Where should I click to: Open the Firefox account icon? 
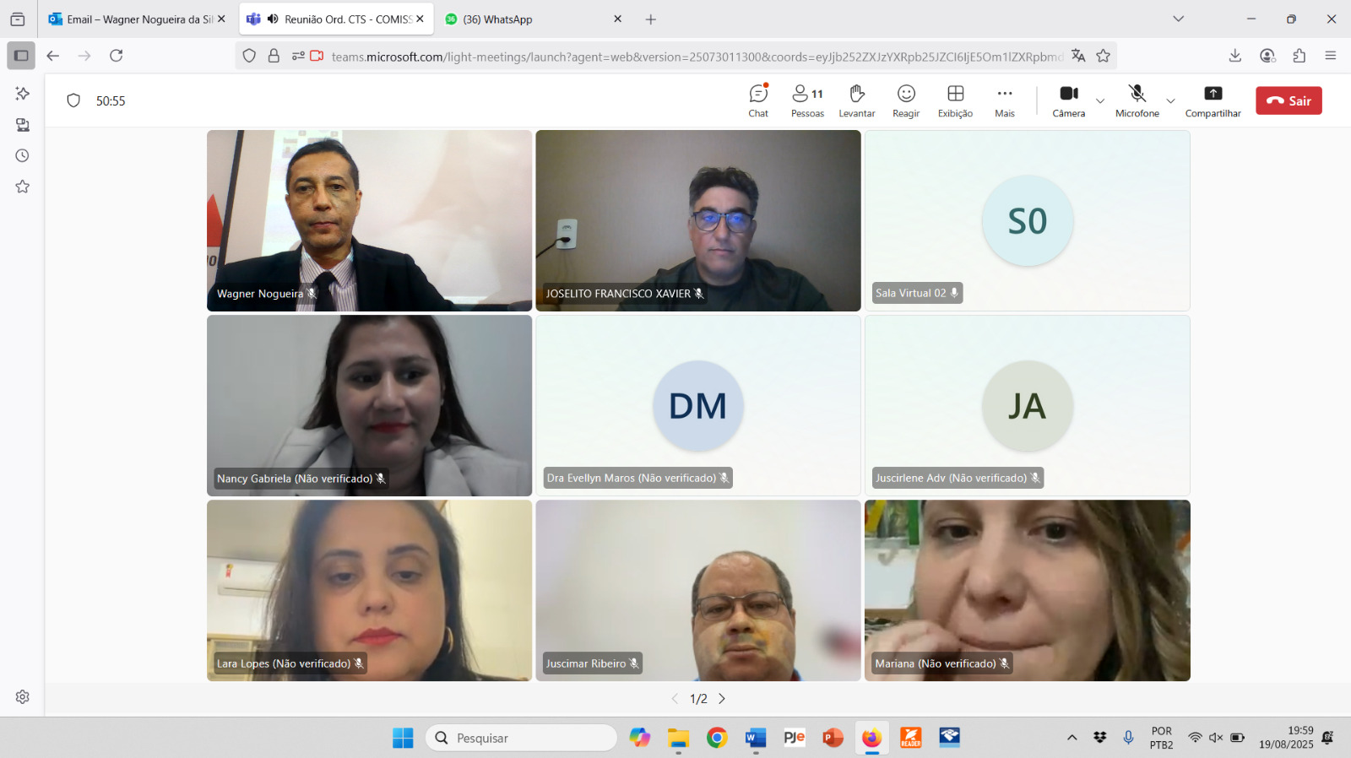pos(1267,56)
